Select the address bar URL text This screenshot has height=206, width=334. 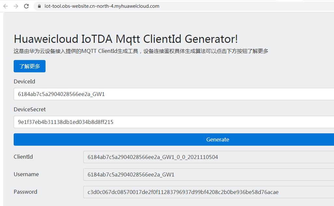pyautogui.click(x=102, y=6)
